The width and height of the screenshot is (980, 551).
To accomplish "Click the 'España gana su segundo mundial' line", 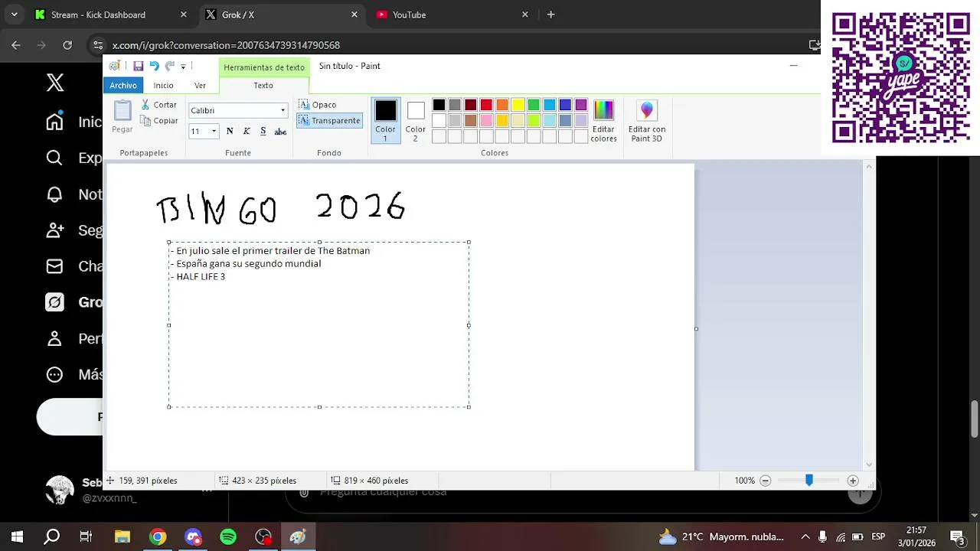I will coord(249,263).
